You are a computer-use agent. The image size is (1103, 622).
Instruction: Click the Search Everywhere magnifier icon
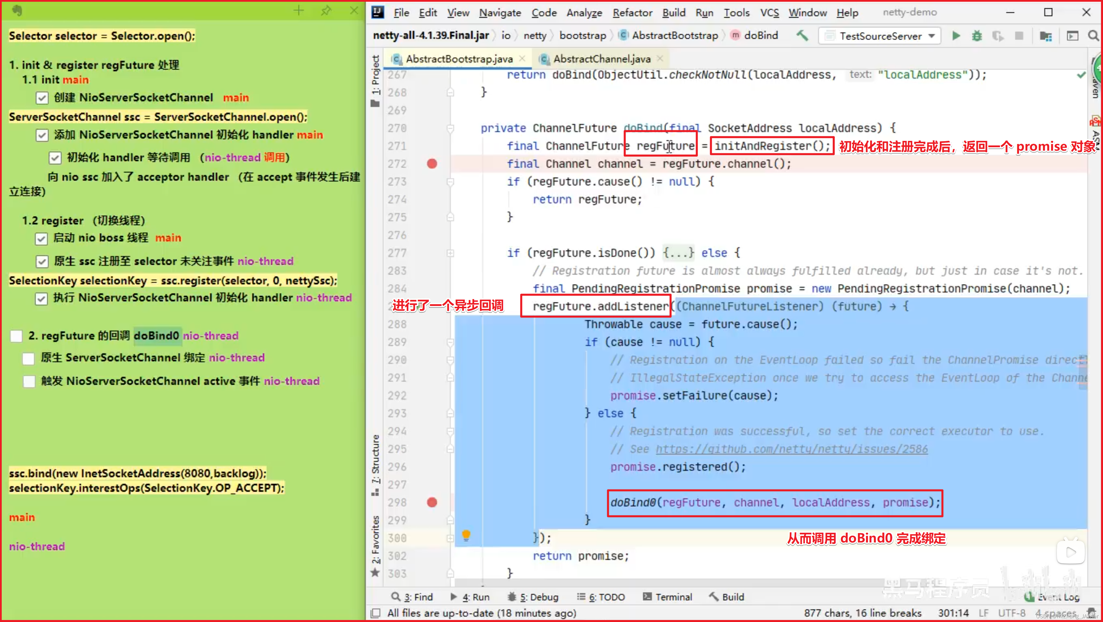pyautogui.click(x=1093, y=36)
